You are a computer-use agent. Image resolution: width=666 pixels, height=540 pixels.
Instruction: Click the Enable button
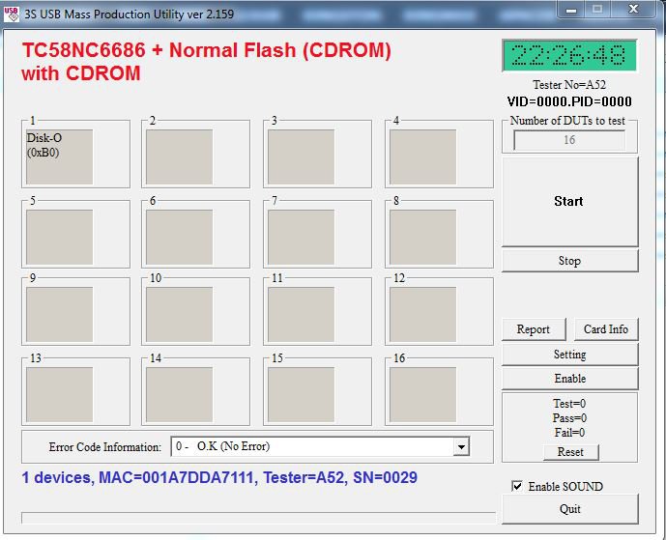(569, 379)
